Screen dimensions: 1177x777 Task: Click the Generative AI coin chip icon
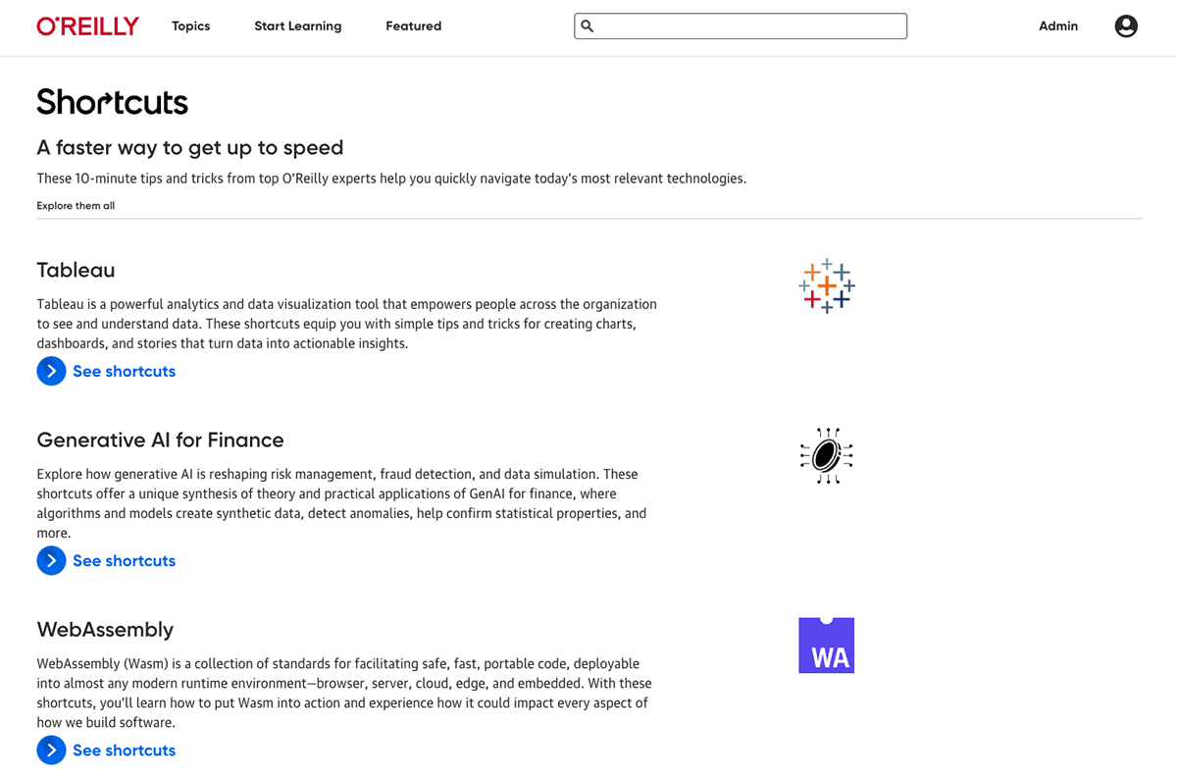[x=827, y=456]
